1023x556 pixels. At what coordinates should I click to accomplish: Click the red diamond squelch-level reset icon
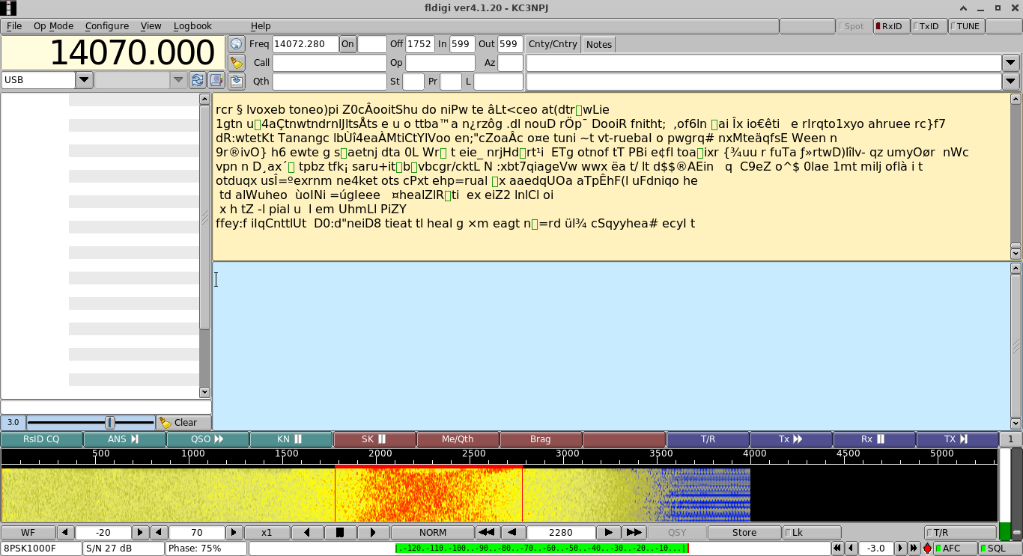(x=927, y=549)
